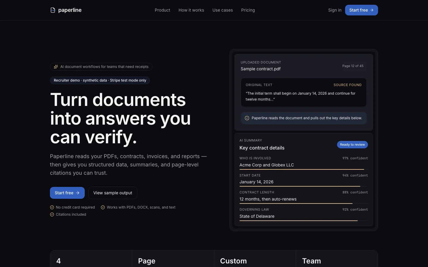Image resolution: width=428 pixels, height=267 pixels.
Task: Click 12 months, then auto-renews value
Action: click(268, 199)
